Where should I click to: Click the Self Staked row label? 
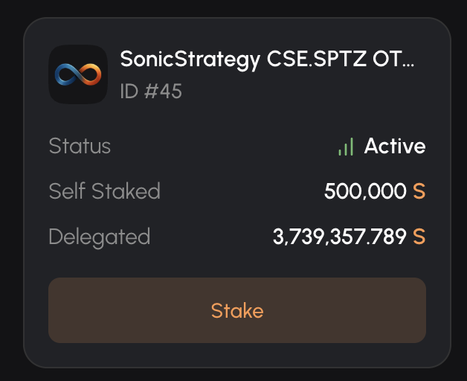104,191
